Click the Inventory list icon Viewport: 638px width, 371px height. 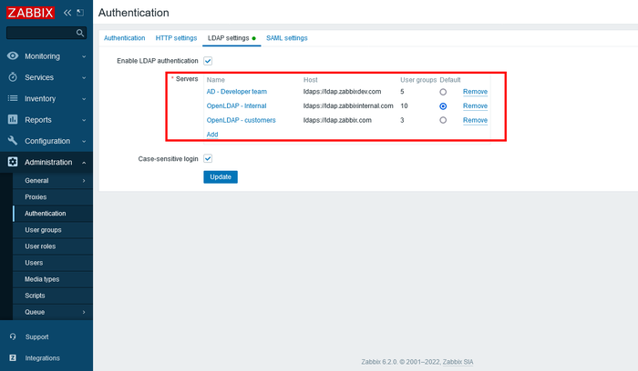tap(13, 98)
